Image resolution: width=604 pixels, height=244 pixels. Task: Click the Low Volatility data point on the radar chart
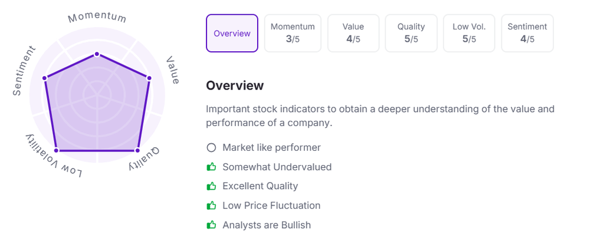(x=56, y=150)
